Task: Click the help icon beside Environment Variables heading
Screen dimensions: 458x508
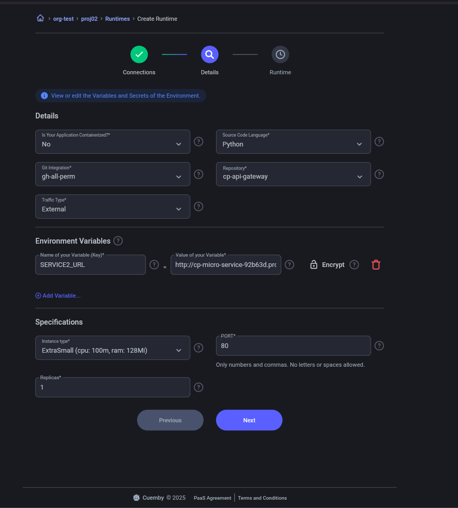Action: point(118,240)
